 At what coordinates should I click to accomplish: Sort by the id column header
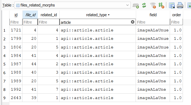point(16,15)
